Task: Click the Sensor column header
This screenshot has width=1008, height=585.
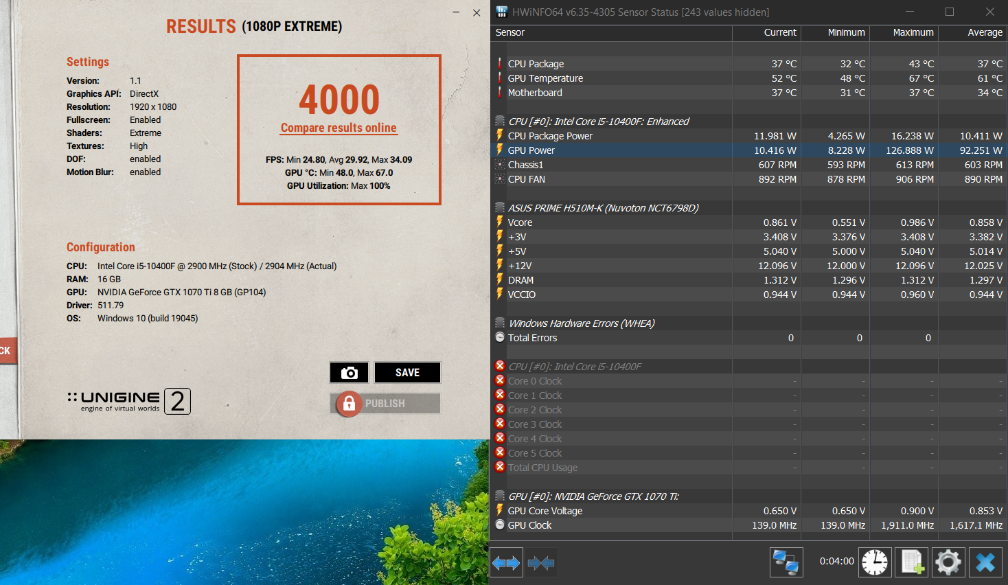Action: click(509, 32)
